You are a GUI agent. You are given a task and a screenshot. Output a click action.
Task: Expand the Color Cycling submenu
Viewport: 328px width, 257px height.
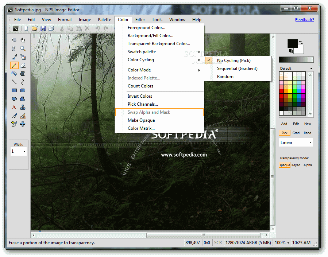click(159, 60)
